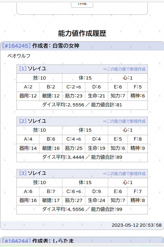
Task: Click the 作成 button at the top
Action: point(82,4)
